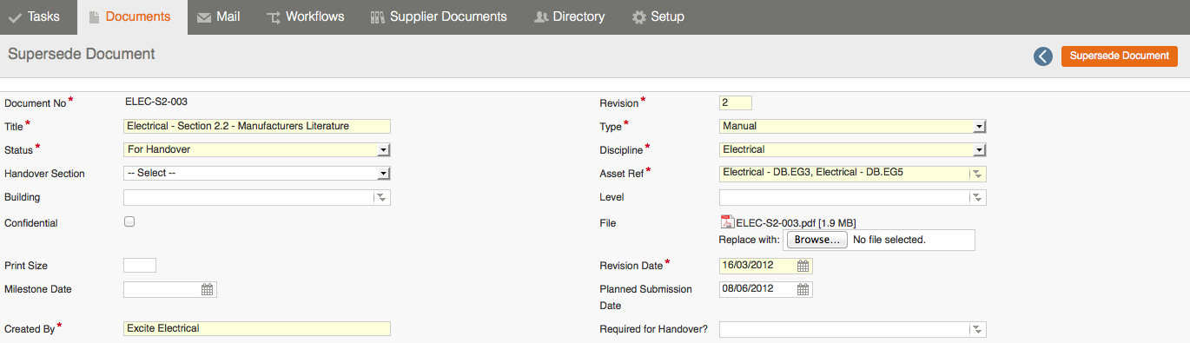Open the Planned Submission Date calendar icon

tap(803, 290)
